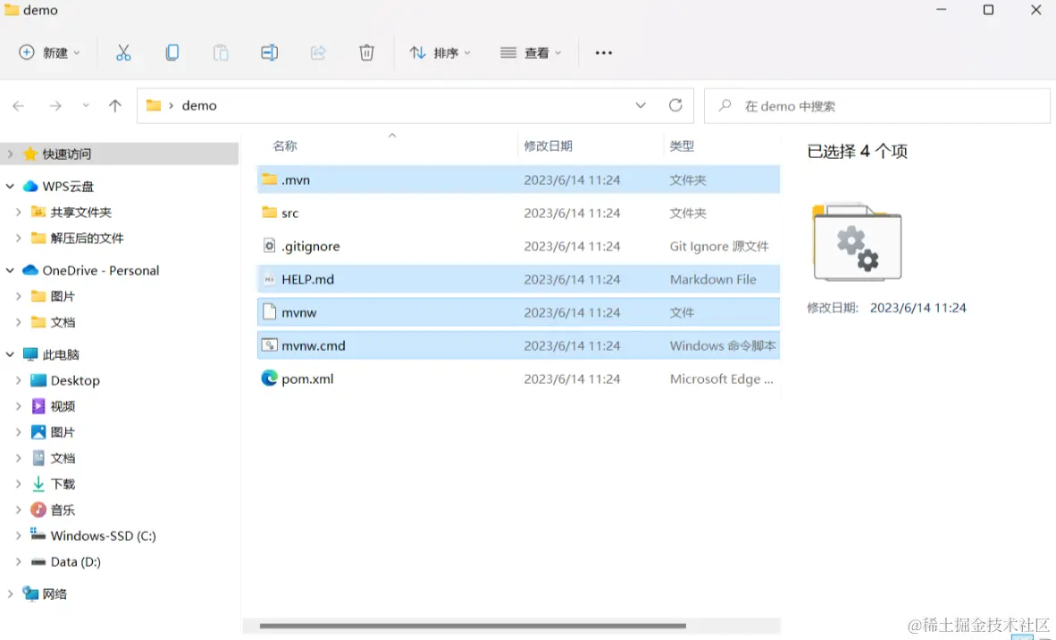This screenshot has height=640, width=1056.
Task: Click the folder preview thumbnail in details pane
Action: (857, 241)
